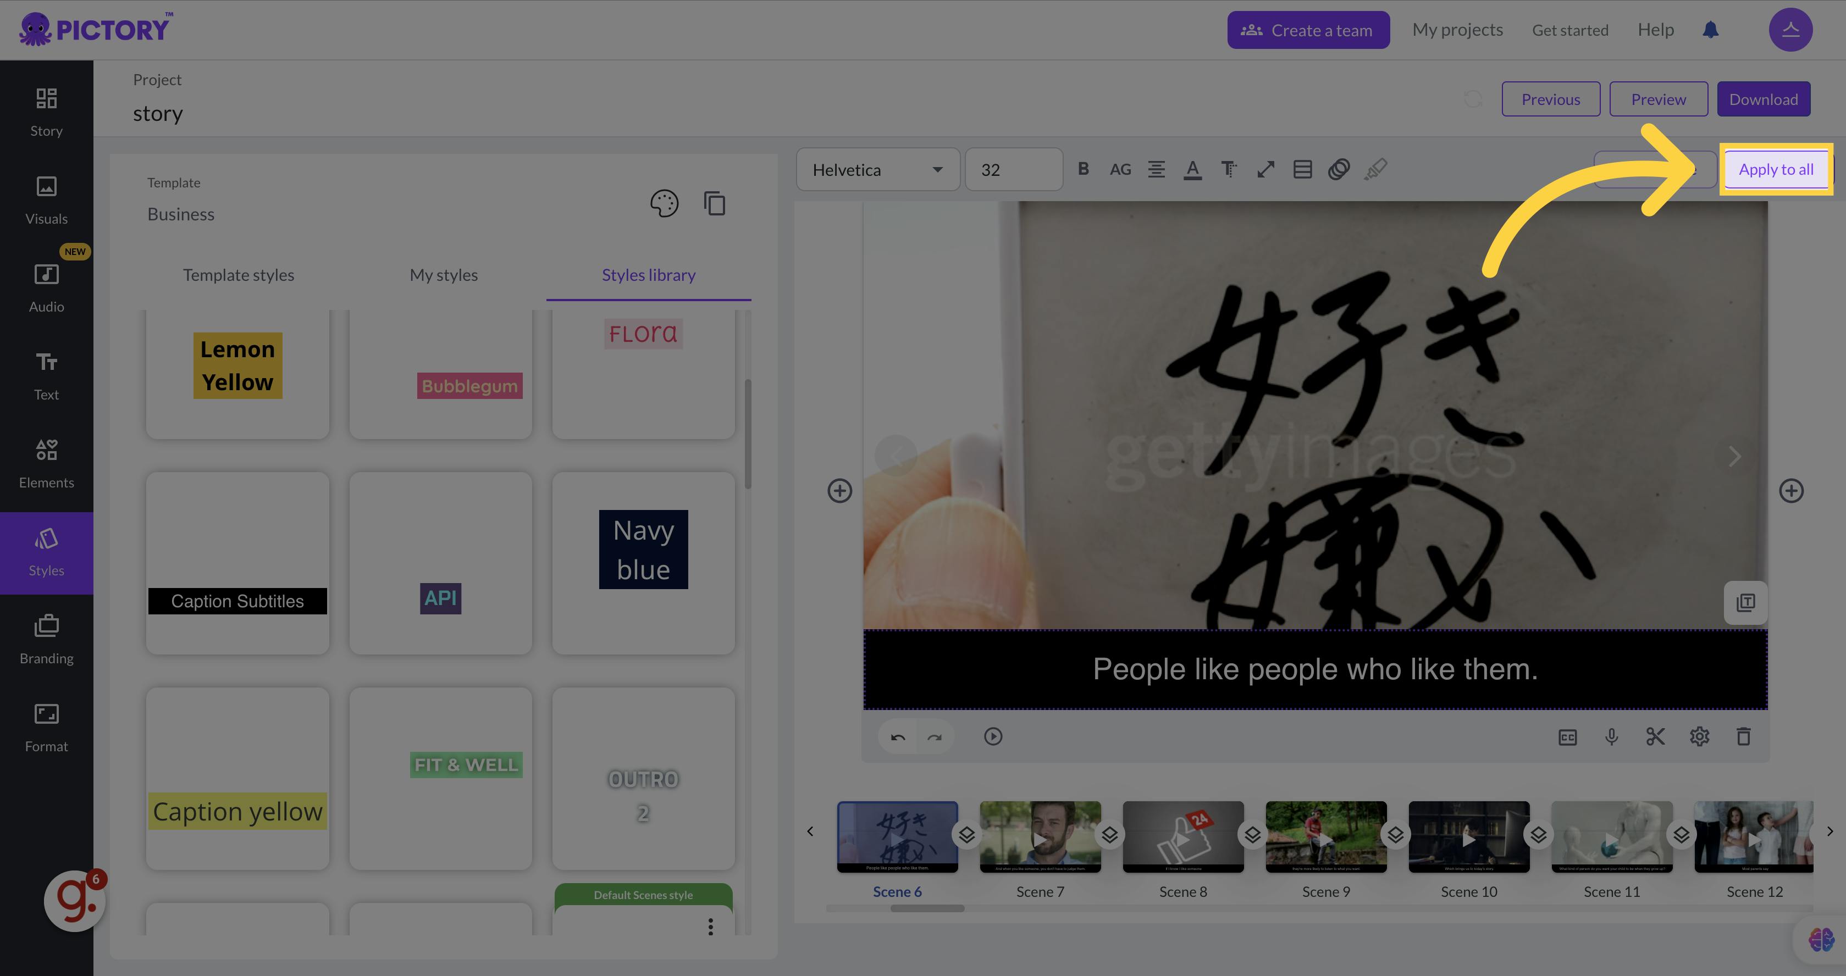Open the text color picker
The image size is (1846, 976).
[x=1192, y=170]
